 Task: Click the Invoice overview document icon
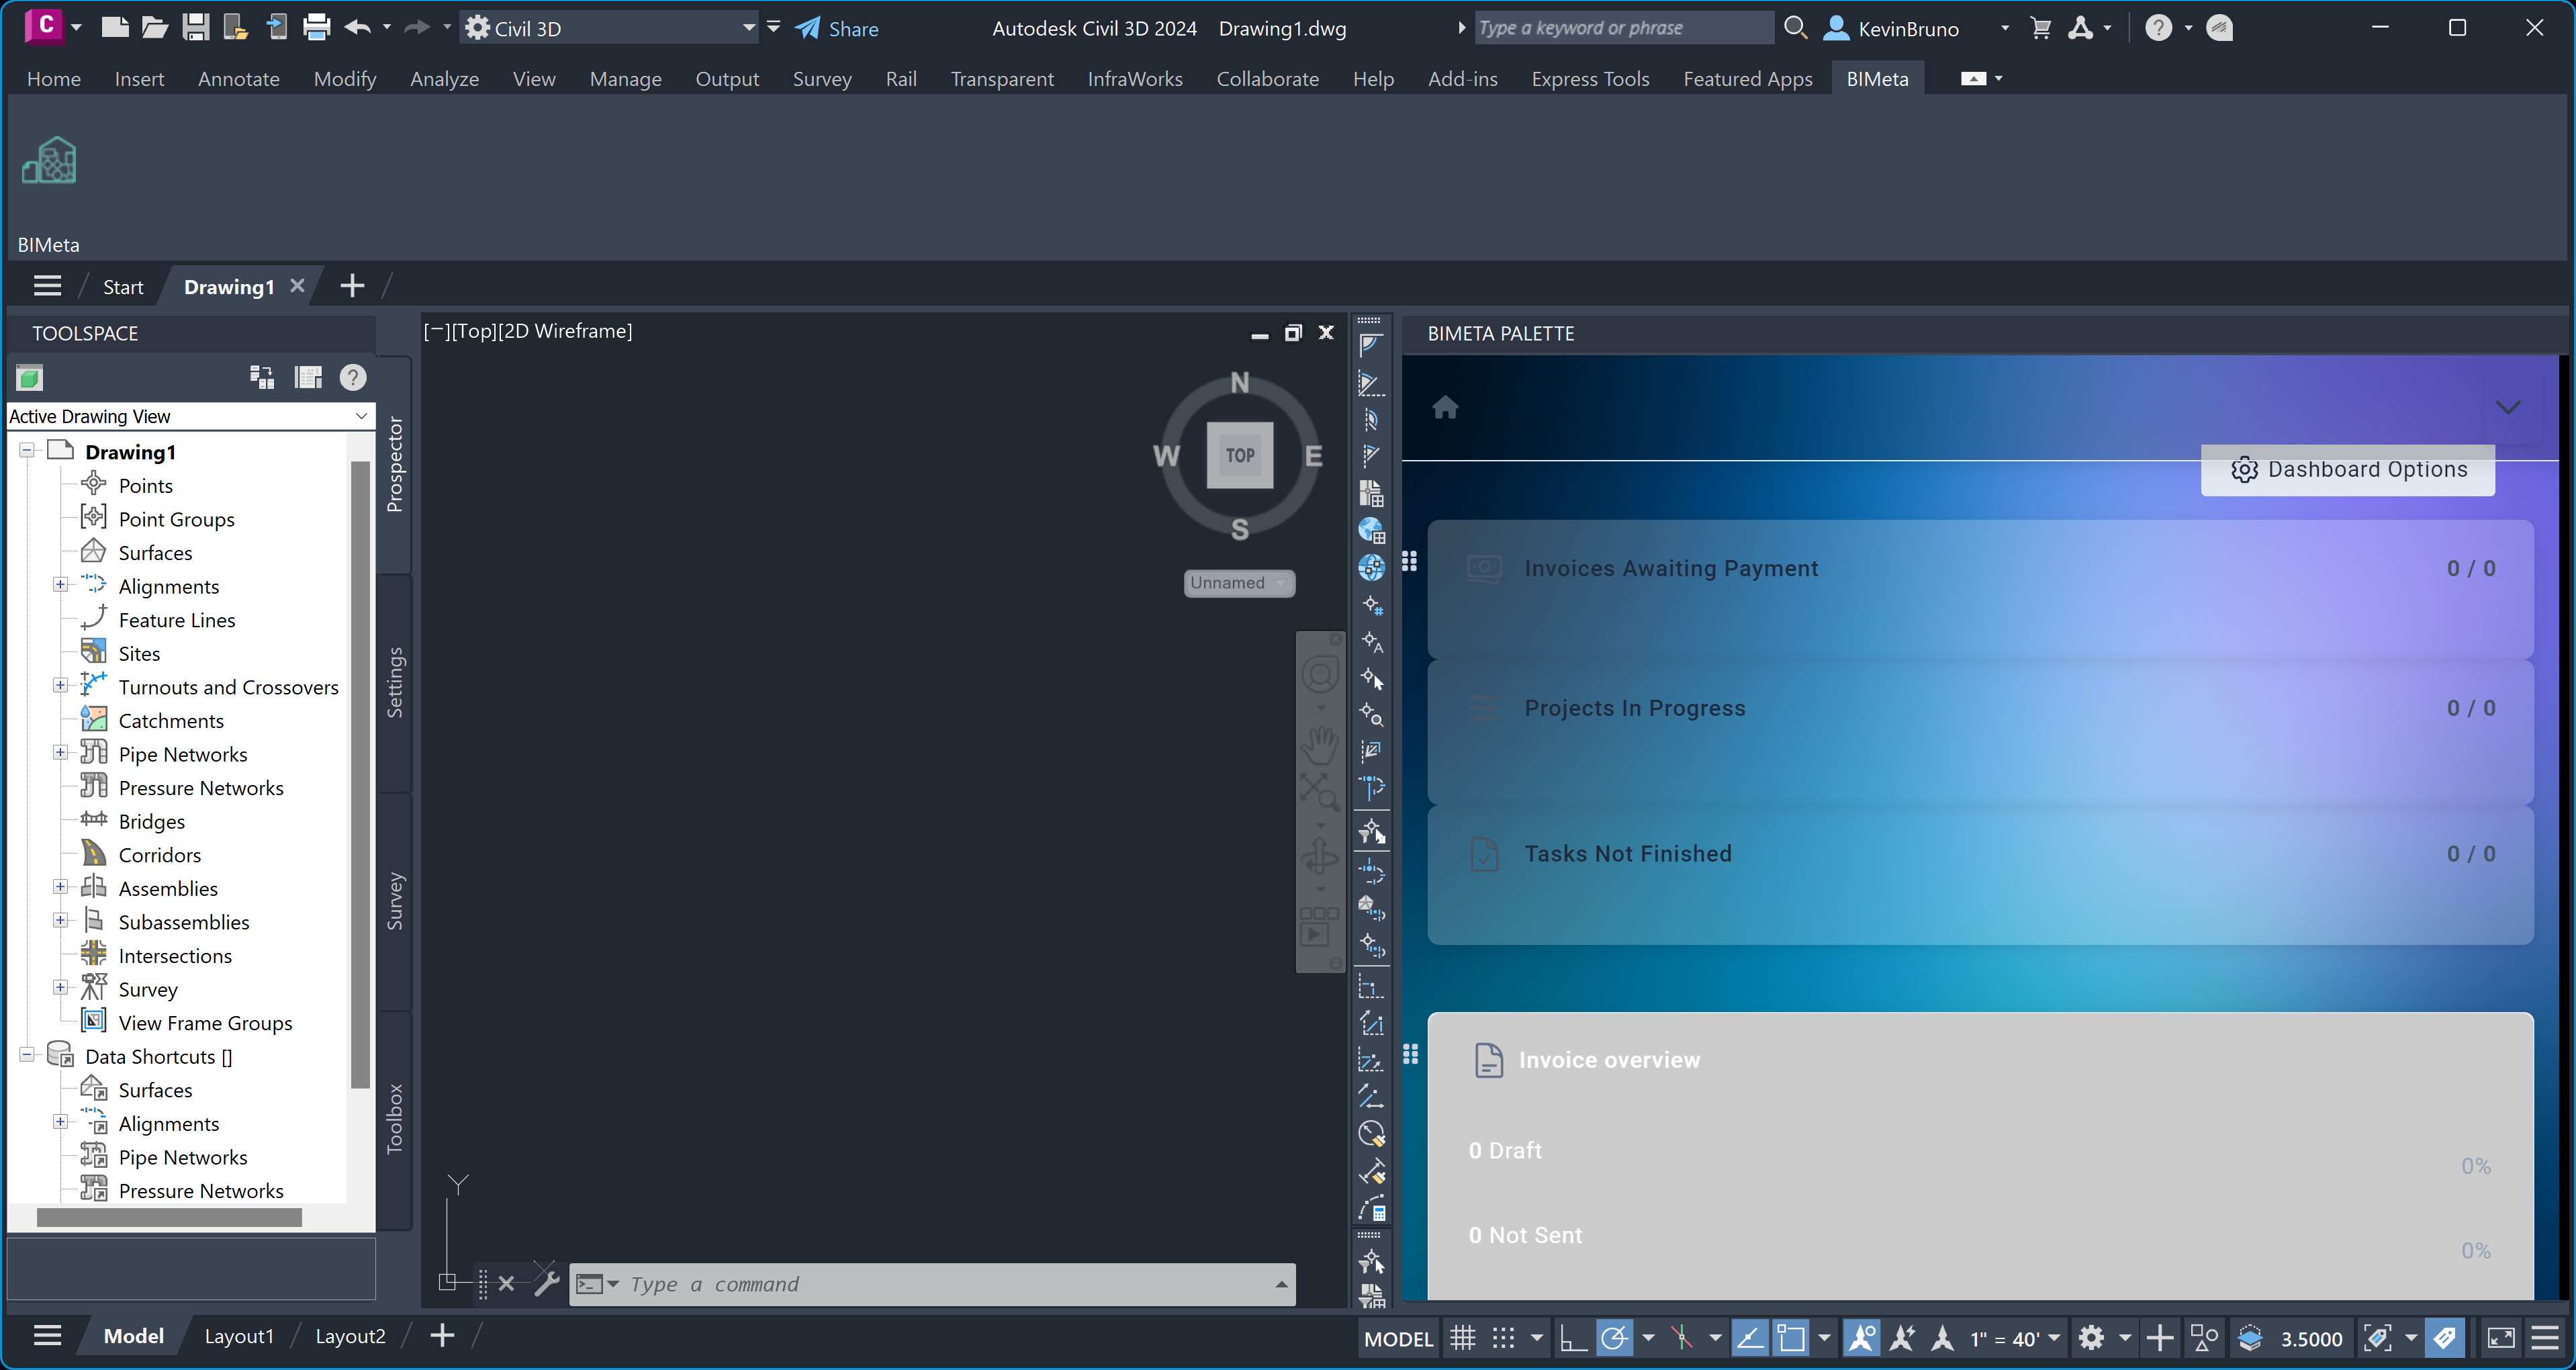pos(1488,1059)
